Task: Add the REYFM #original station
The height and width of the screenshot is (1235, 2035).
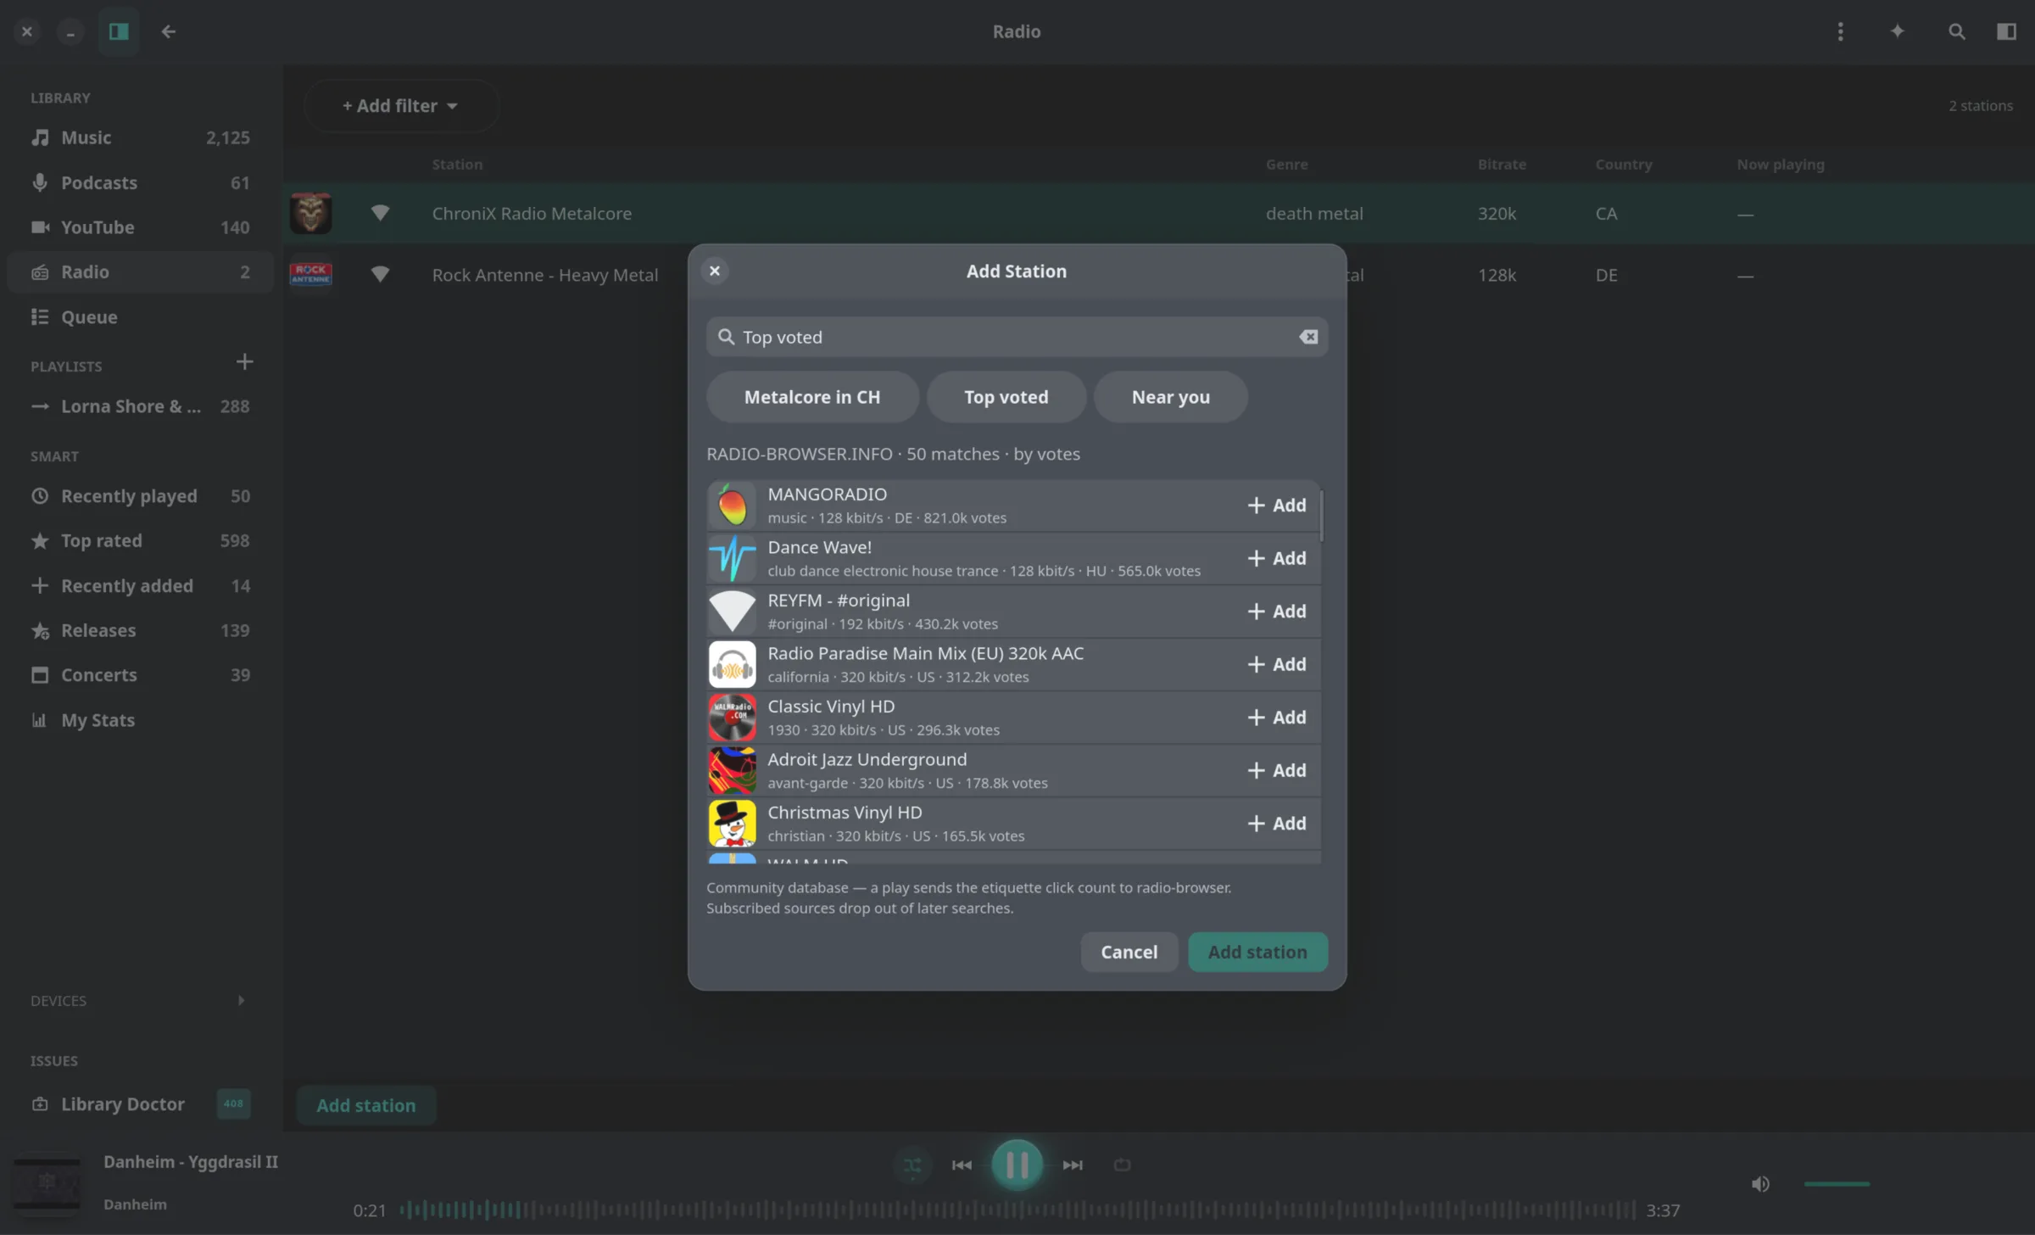Action: (1276, 612)
